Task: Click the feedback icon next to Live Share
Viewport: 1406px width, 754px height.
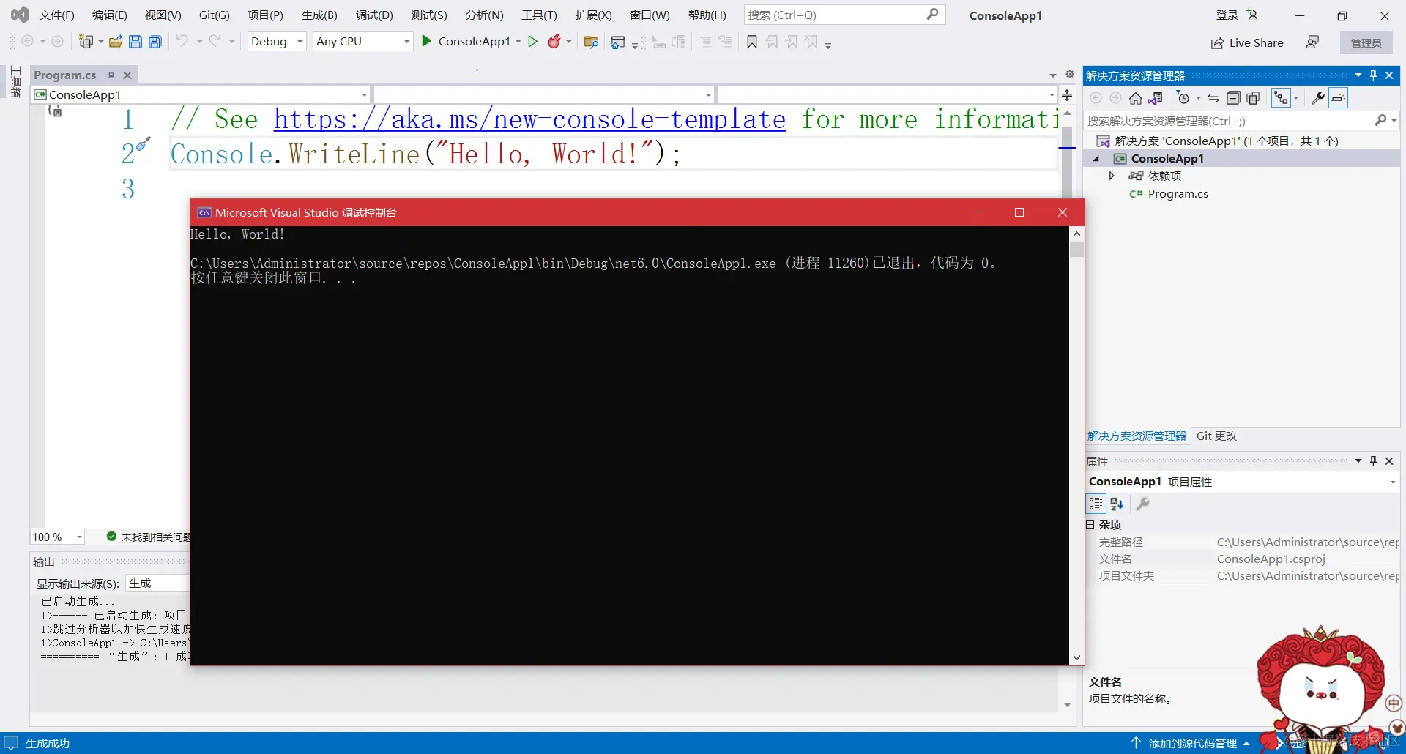Action: coord(1312,42)
